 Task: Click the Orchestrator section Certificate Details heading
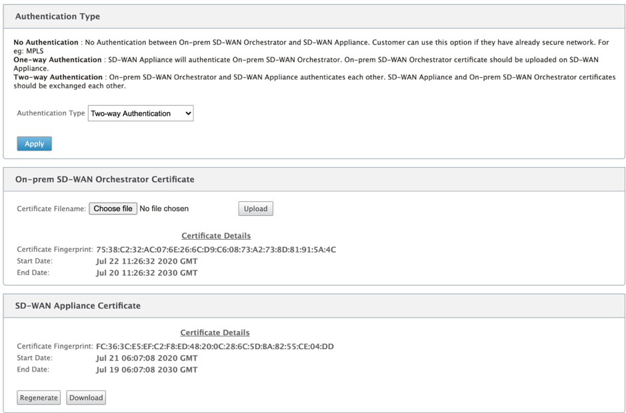216,236
